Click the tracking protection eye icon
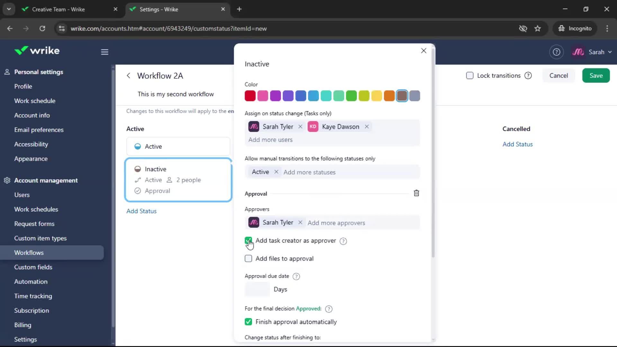 523,28
